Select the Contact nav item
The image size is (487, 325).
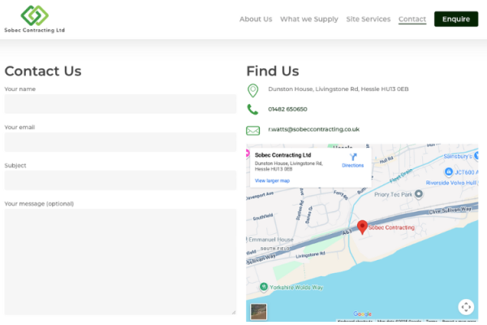tap(412, 19)
